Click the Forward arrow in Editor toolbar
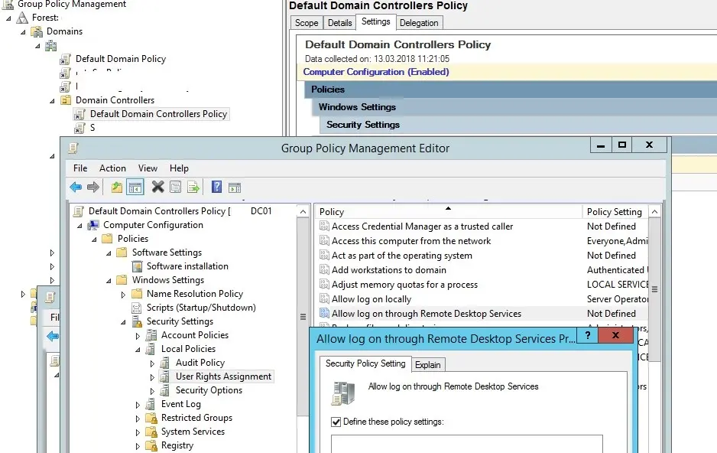The image size is (717, 453). coord(93,187)
